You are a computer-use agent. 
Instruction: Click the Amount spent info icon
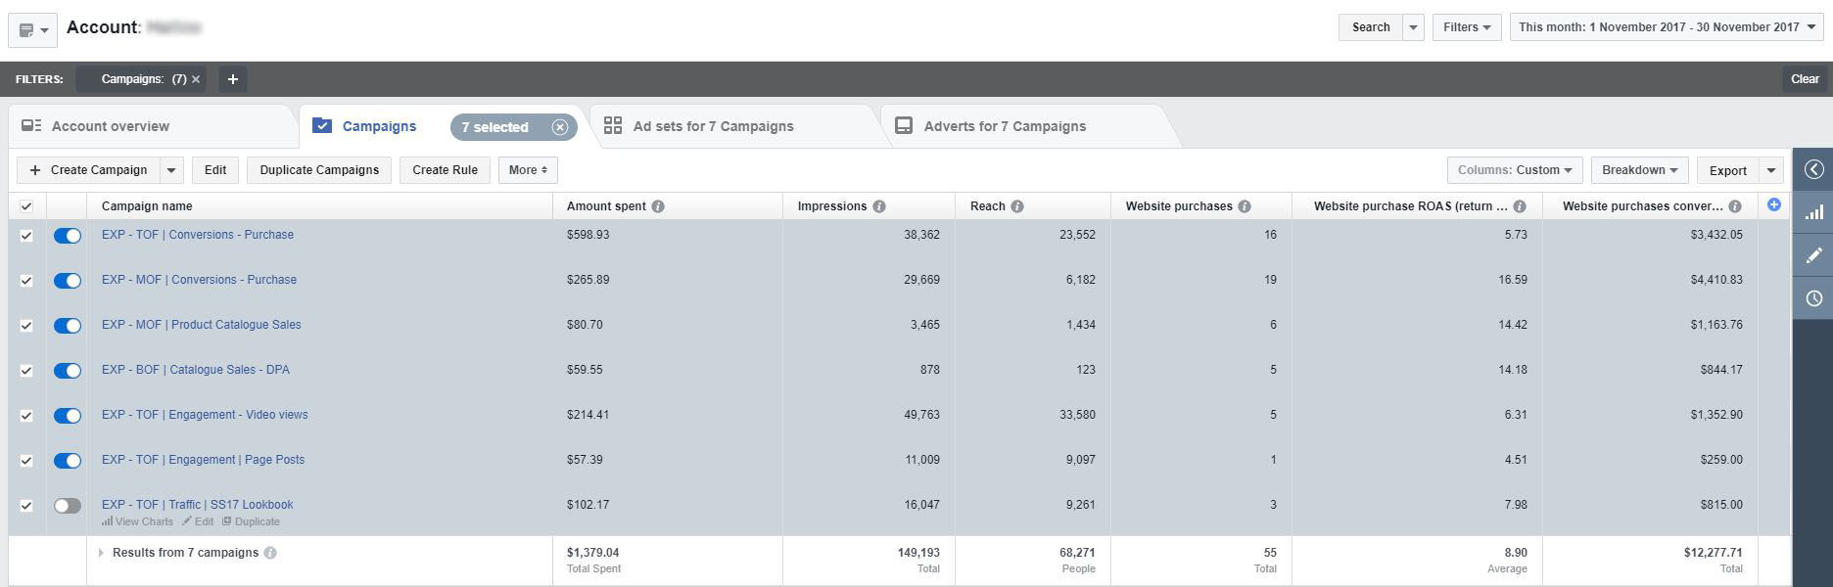tap(658, 206)
